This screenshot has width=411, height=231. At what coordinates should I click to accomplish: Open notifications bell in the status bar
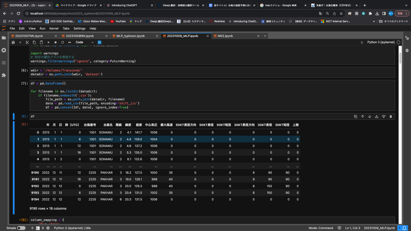coord(404,228)
